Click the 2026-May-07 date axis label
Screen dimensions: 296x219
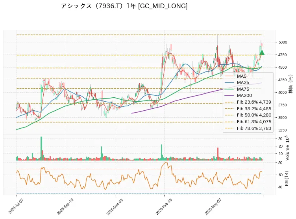[213, 206]
